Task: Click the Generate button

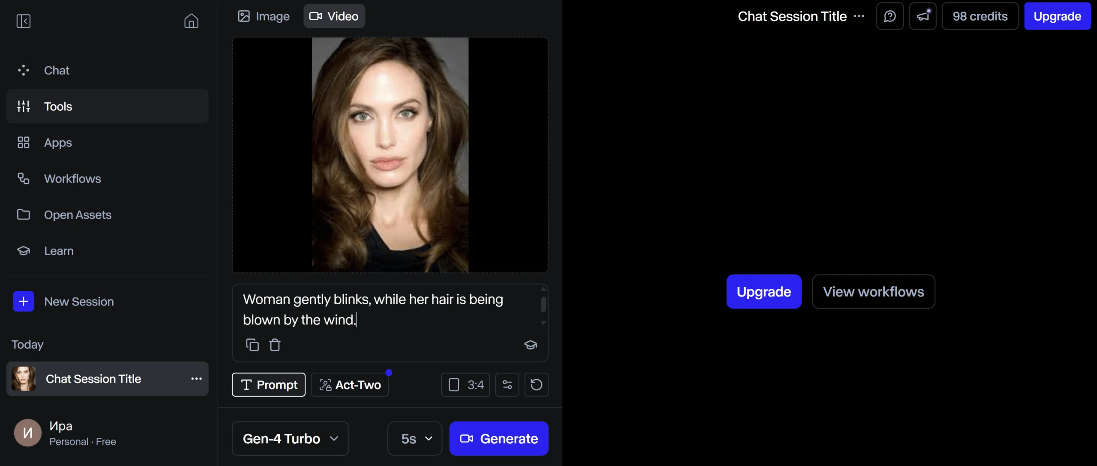Action: (x=498, y=438)
